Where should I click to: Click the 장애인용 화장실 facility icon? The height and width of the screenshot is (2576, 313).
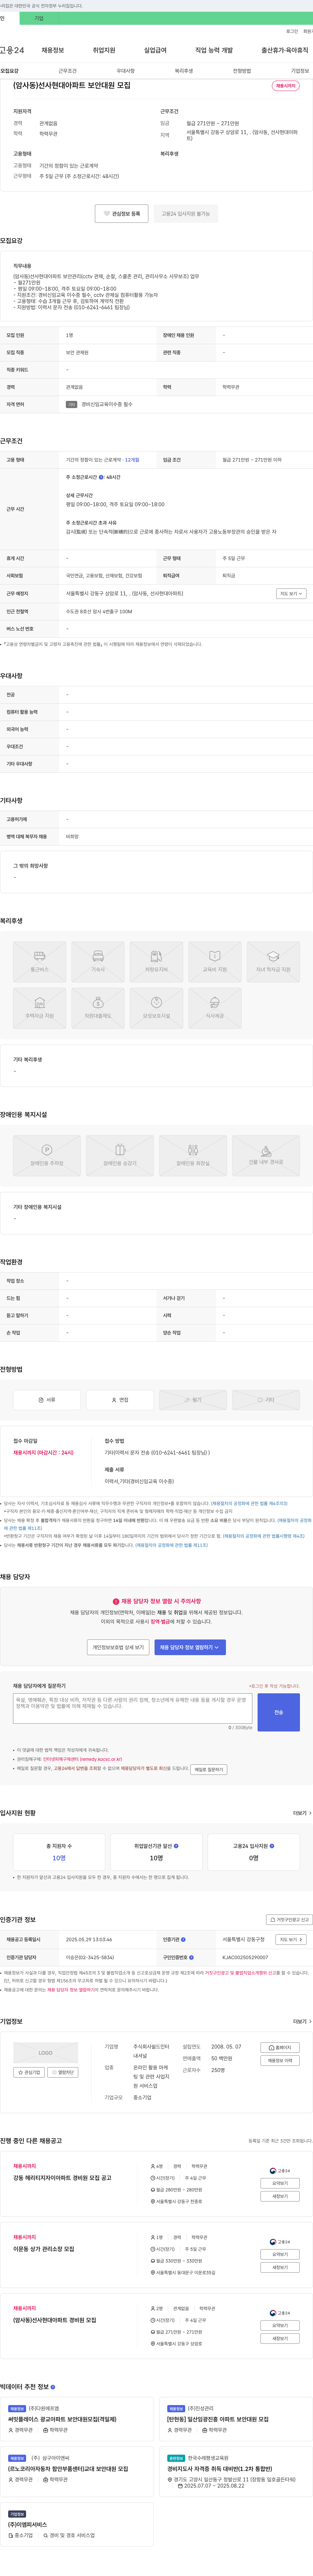pyautogui.click(x=193, y=1155)
